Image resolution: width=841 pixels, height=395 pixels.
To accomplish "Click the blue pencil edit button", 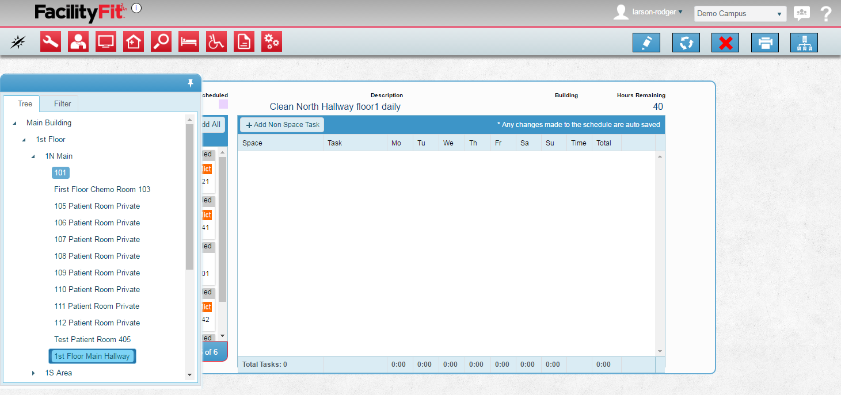I will point(646,43).
